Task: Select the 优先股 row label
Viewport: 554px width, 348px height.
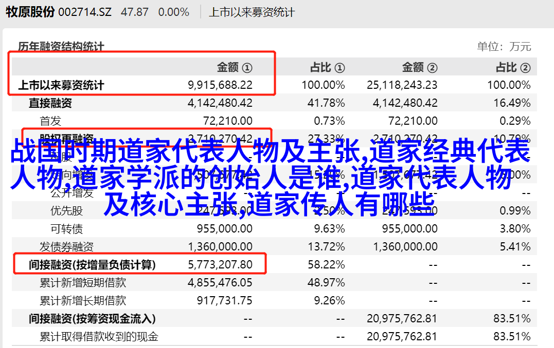Action: click(x=66, y=211)
